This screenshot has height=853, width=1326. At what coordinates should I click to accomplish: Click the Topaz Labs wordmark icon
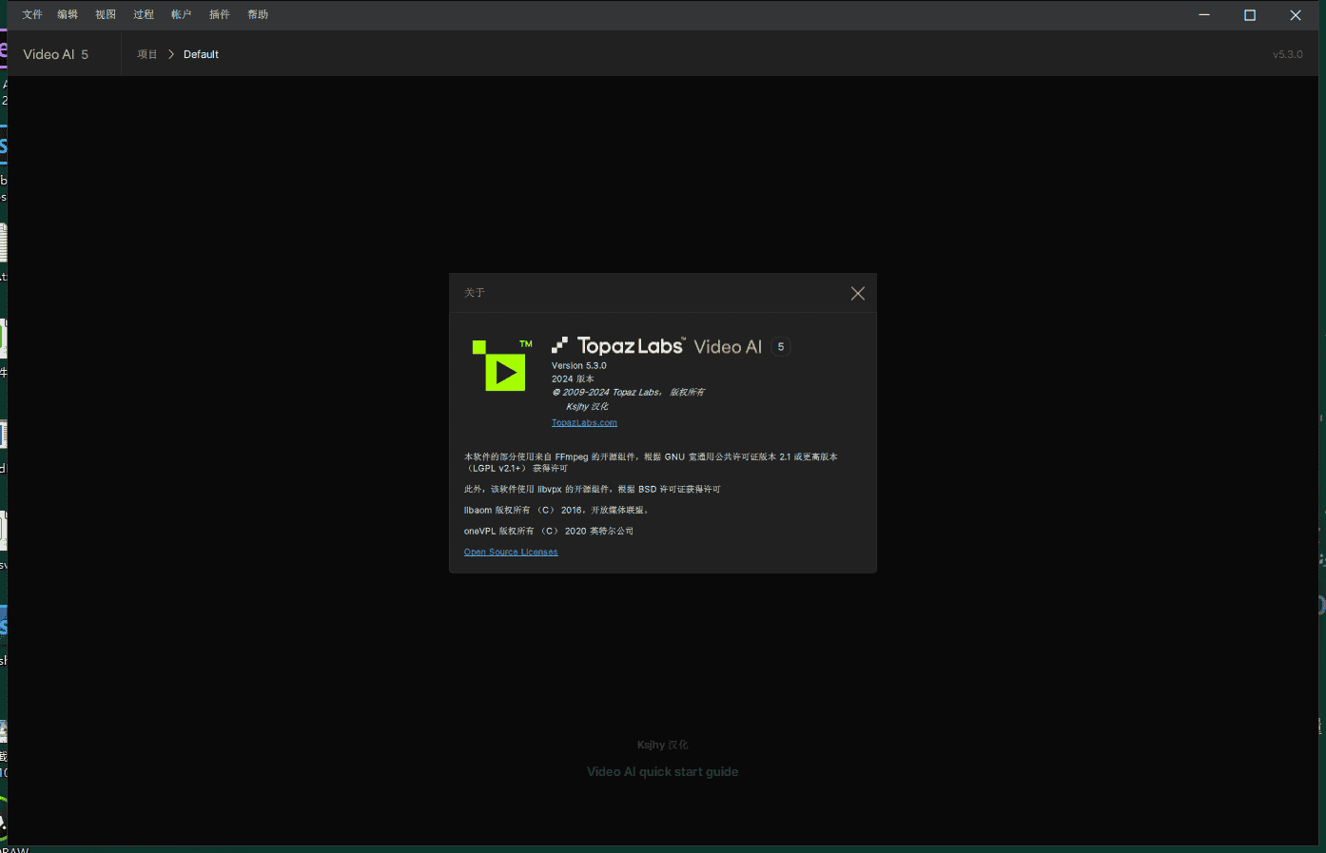point(560,345)
